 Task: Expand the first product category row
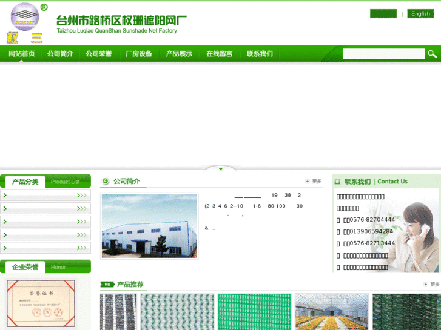click(45, 195)
